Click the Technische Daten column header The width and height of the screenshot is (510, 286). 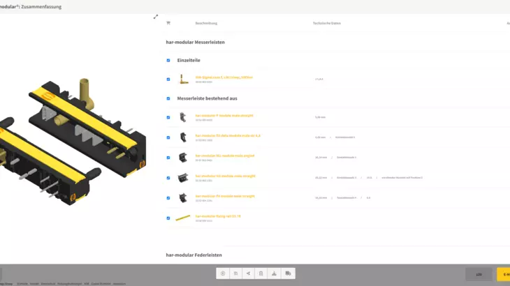(x=327, y=23)
